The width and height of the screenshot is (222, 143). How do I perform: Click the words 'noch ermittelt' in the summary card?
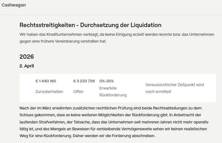[158, 91]
